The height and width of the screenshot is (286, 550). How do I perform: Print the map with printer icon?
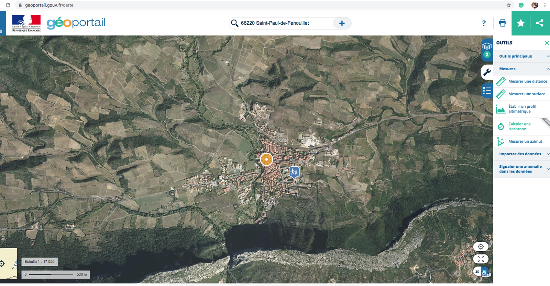click(502, 23)
